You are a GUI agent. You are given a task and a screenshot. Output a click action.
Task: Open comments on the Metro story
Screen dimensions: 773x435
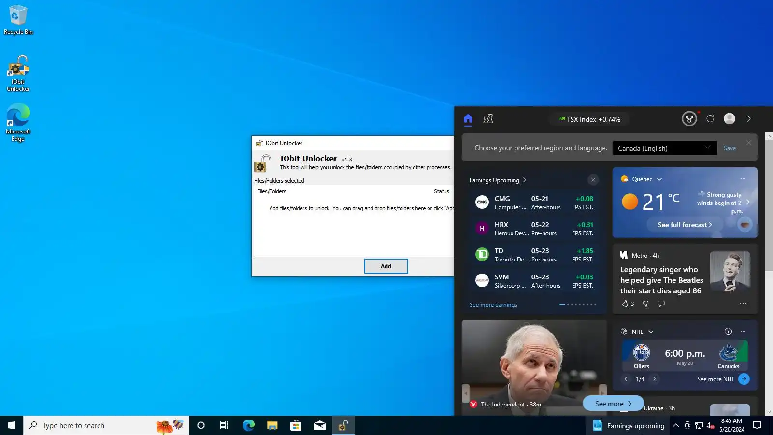coord(661,304)
